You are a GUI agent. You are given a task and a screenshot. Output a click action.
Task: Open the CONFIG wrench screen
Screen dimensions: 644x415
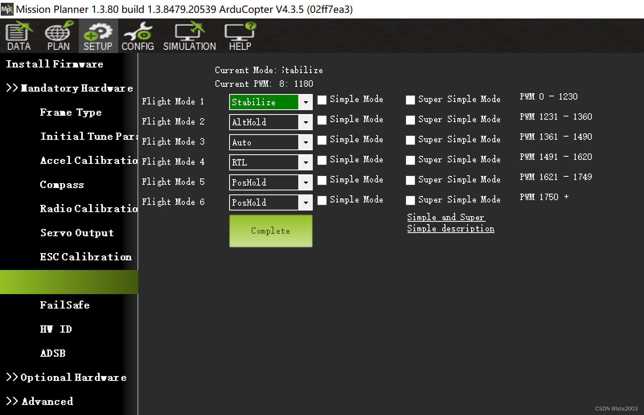pos(137,36)
